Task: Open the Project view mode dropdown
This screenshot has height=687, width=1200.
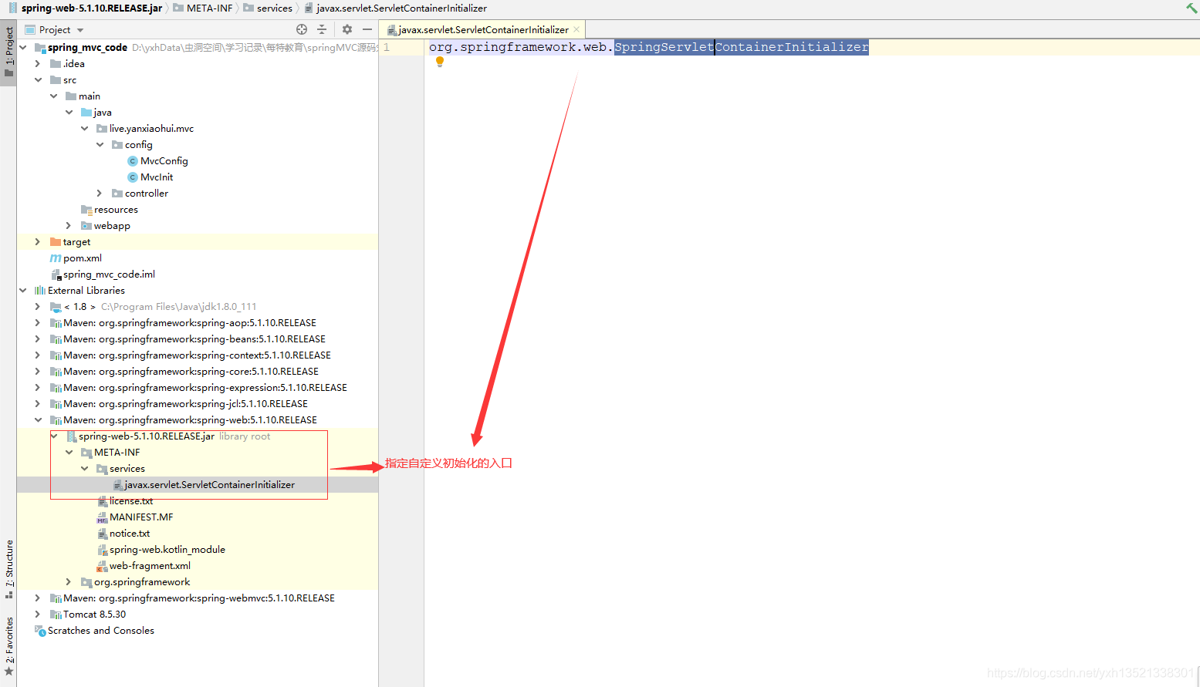Action: 79,29
